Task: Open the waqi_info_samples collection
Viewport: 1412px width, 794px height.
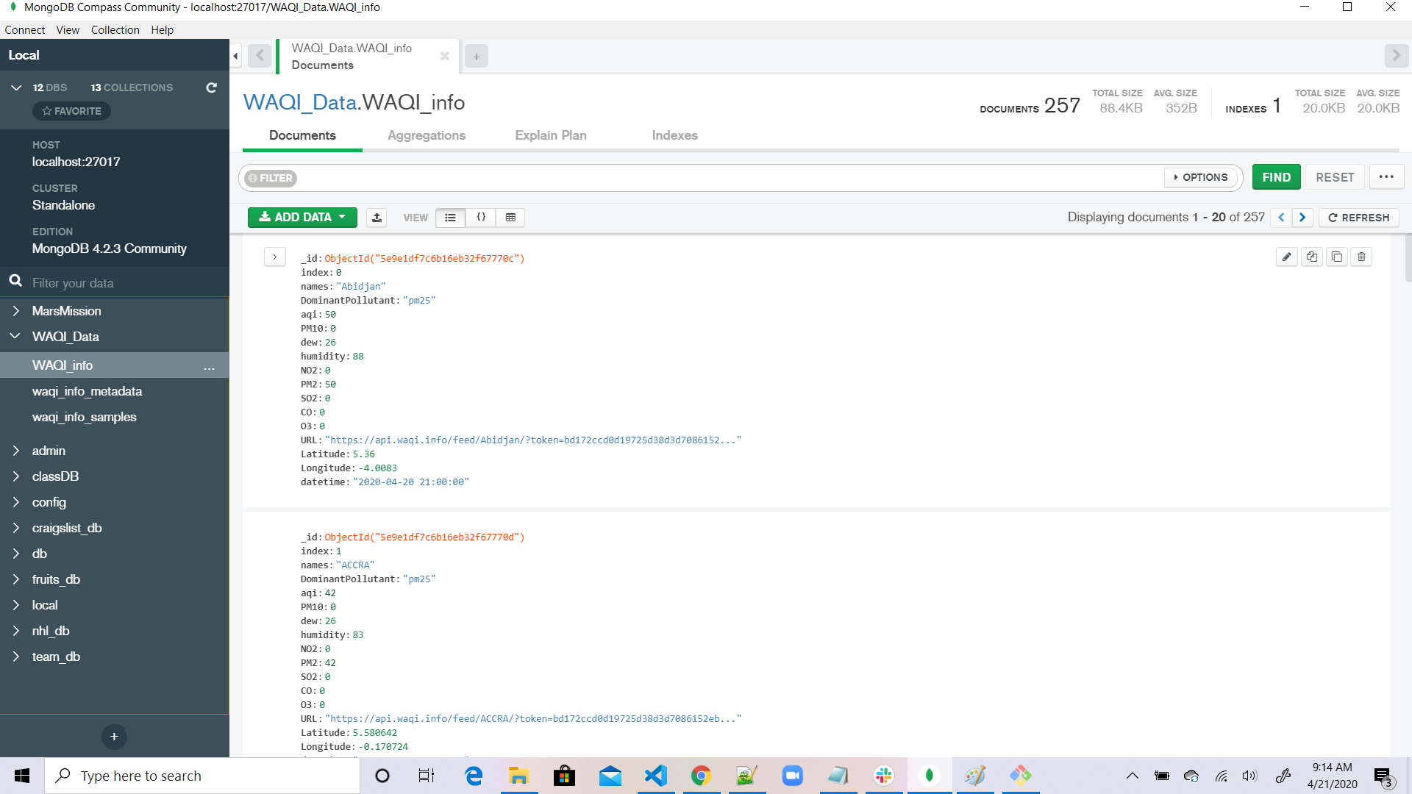Action: pyautogui.click(x=84, y=417)
